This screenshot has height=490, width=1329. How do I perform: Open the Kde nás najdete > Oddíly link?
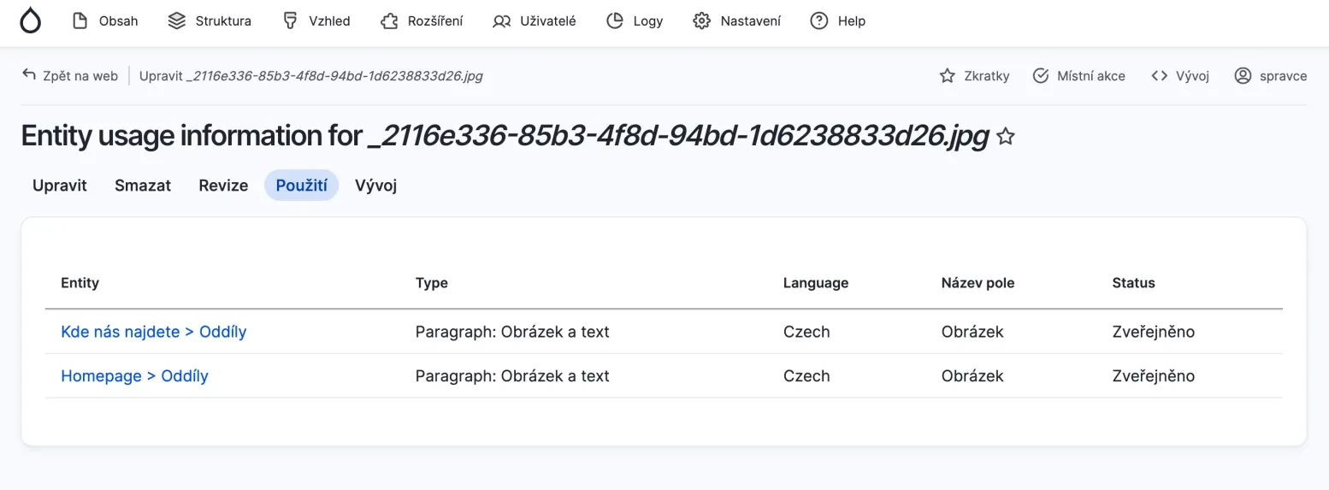(x=154, y=332)
